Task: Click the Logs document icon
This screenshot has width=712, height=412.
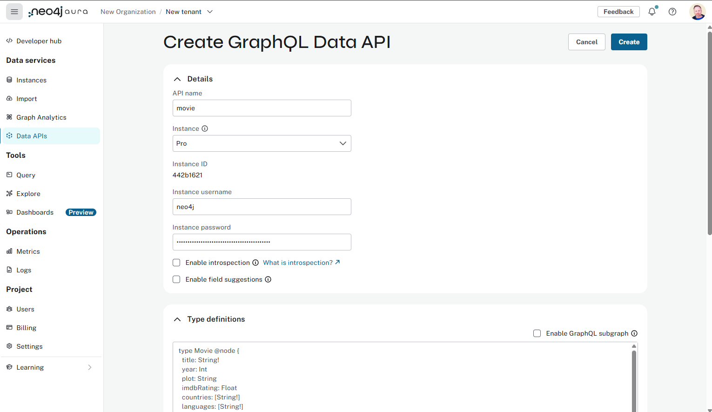Action: (x=9, y=270)
